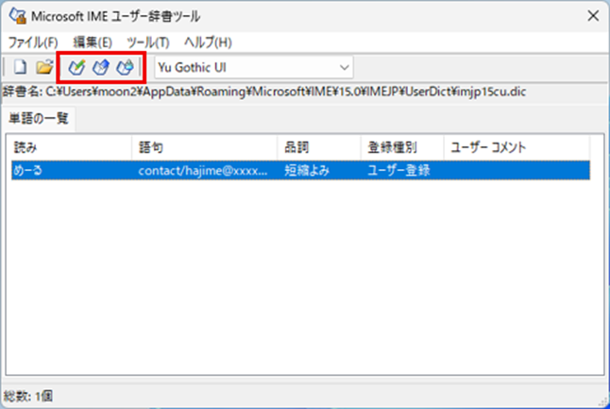Image resolution: width=610 pixels, height=409 pixels.
Task: Sort by the 品詞 column header
Action: point(319,147)
